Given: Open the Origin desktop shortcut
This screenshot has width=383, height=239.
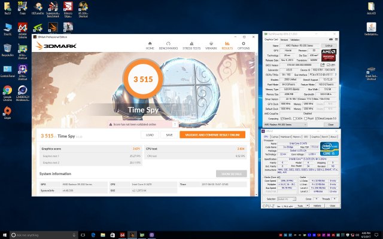Looking at the screenshot, I should pos(7,113).
